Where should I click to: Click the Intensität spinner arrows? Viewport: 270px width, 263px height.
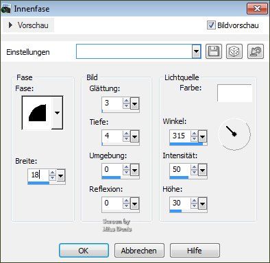(x=194, y=170)
